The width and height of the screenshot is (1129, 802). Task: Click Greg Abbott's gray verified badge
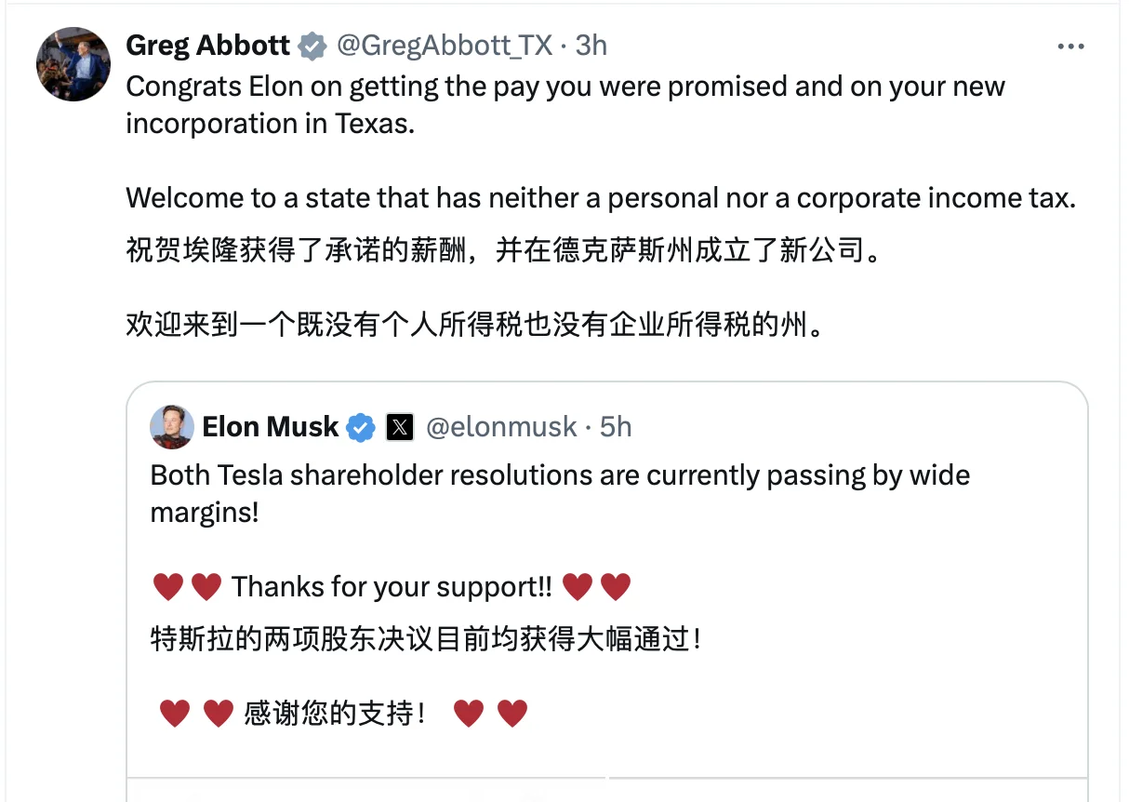coord(312,45)
